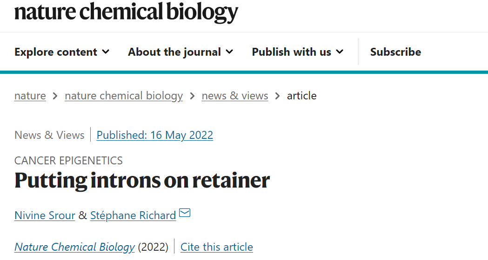Go to nature breadcrumb link

coord(30,96)
